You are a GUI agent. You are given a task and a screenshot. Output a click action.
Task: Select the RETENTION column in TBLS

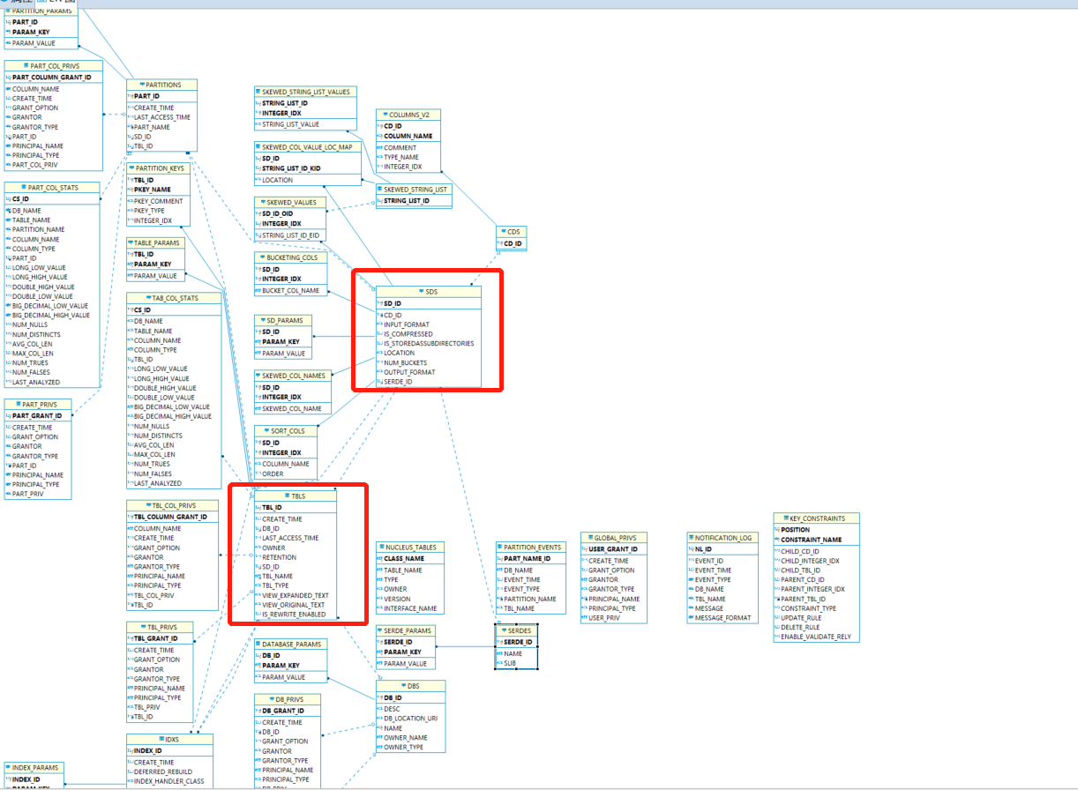280,557
